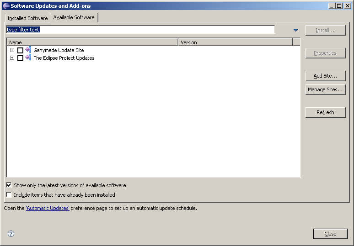Click The Eclipse Project Updates site icon

pos(28,58)
